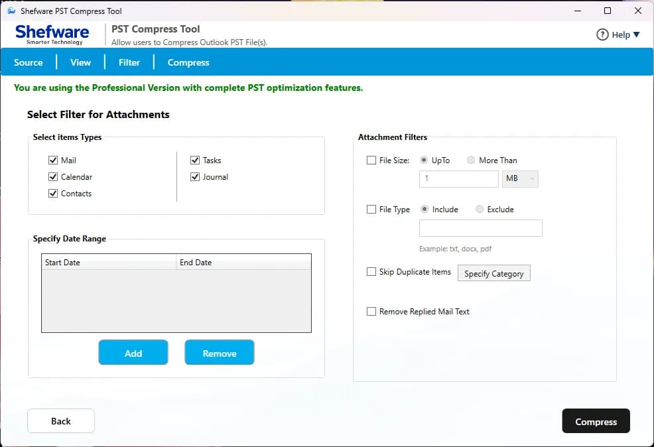Click the Add date range button
The width and height of the screenshot is (654, 447).
click(x=133, y=352)
